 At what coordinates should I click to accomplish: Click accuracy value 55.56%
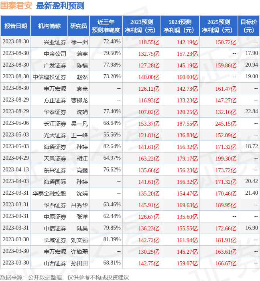tap(112, 135)
